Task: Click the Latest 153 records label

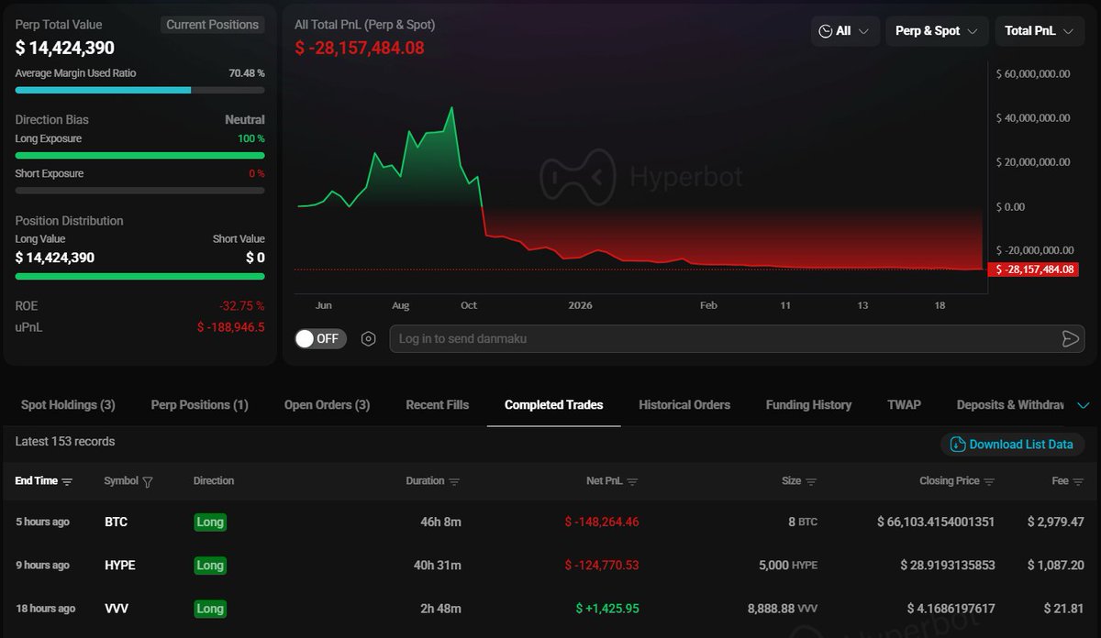Action: click(65, 441)
